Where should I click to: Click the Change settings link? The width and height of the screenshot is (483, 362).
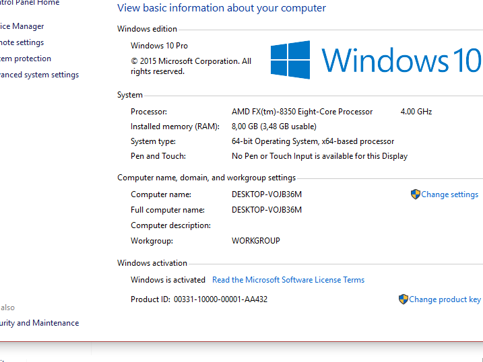(x=450, y=194)
